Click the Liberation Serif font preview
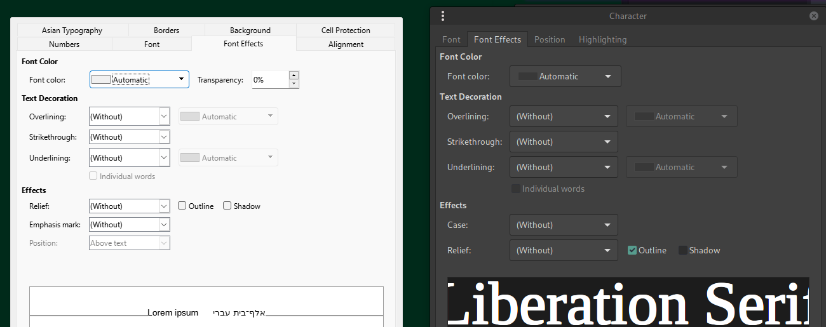Viewport: 826px width, 327px height. pos(628,302)
